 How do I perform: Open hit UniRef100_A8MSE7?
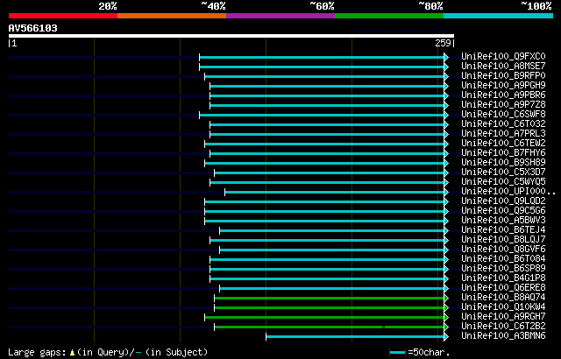[x=503, y=66]
